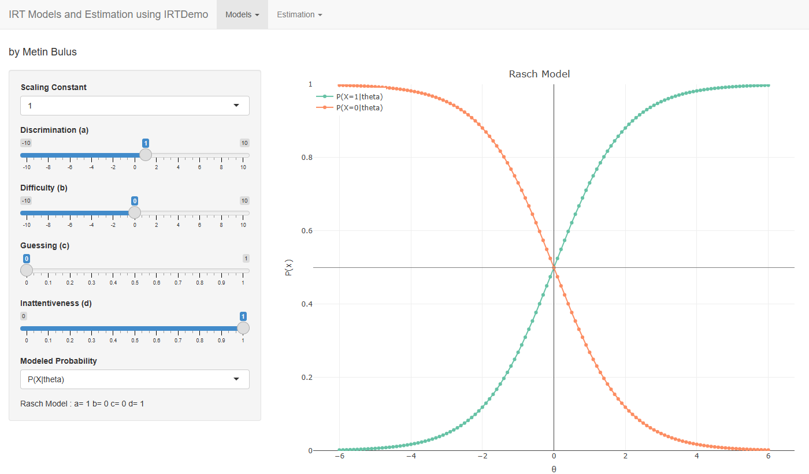The image size is (809, 474).
Task: Click the Guessing slider max label 1
Action: [246, 259]
